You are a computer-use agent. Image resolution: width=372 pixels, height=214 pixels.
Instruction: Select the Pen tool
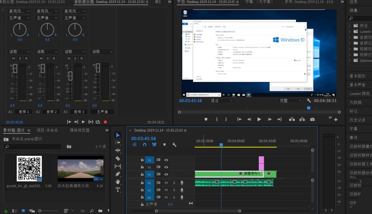point(118,174)
